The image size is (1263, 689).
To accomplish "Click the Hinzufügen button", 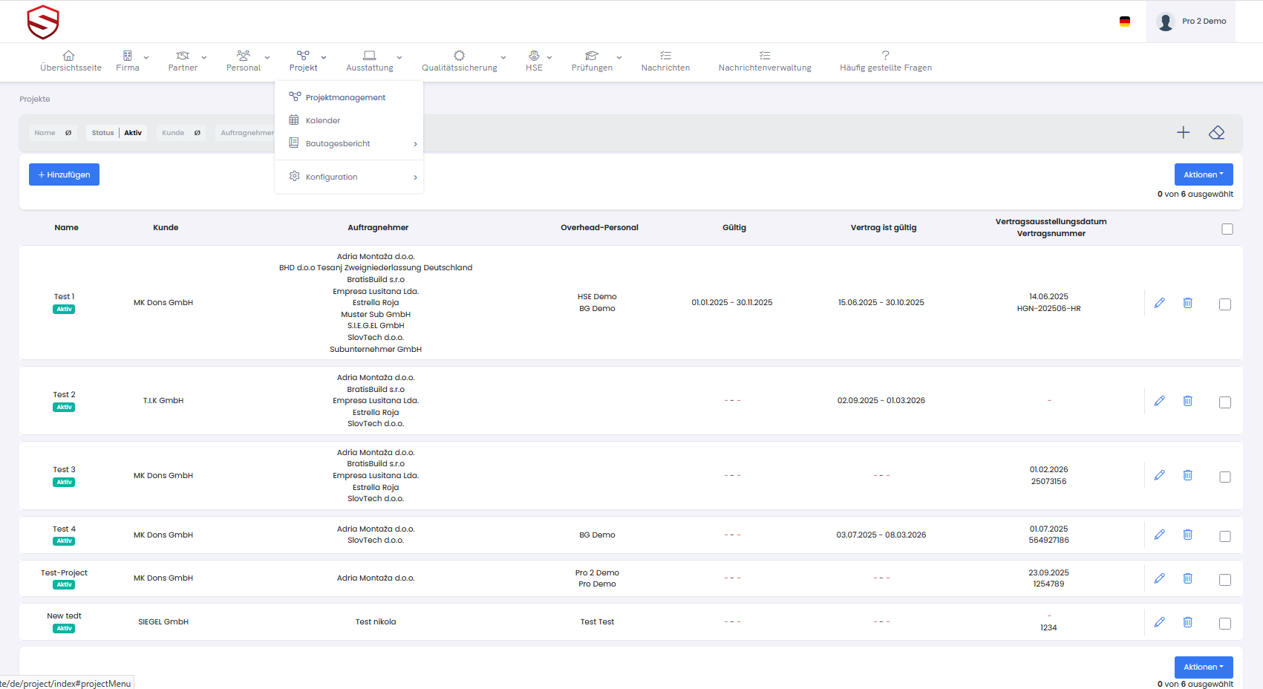I will click(64, 174).
